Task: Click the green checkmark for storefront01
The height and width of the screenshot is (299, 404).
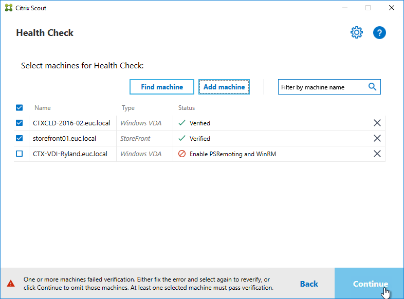Action: click(182, 138)
